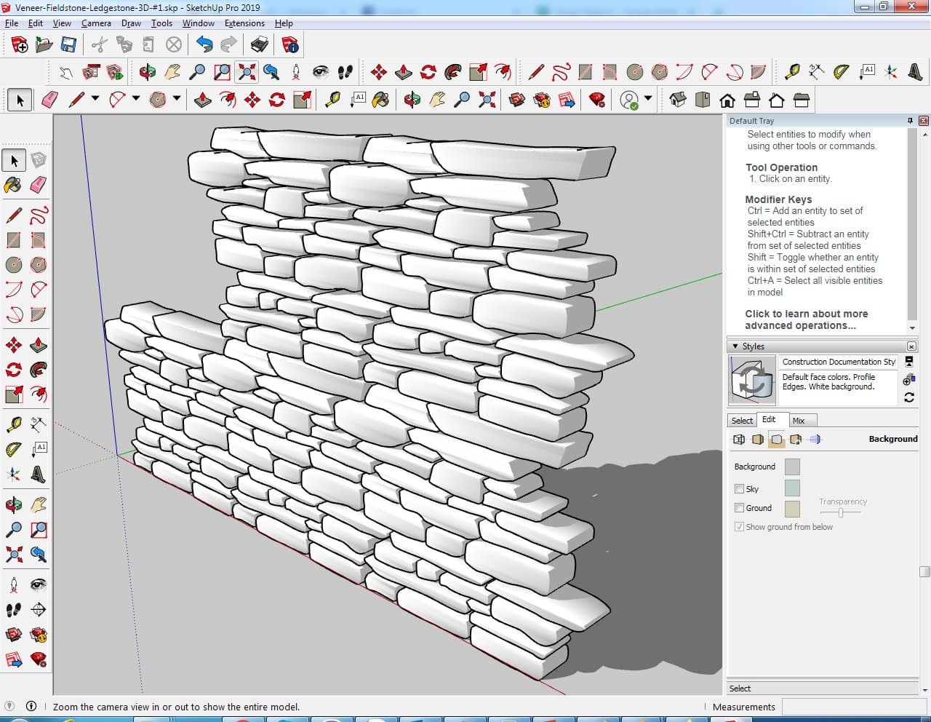Expand the signed-in user account dropdown
This screenshot has height=722, width=931.
tap(648, 98)
